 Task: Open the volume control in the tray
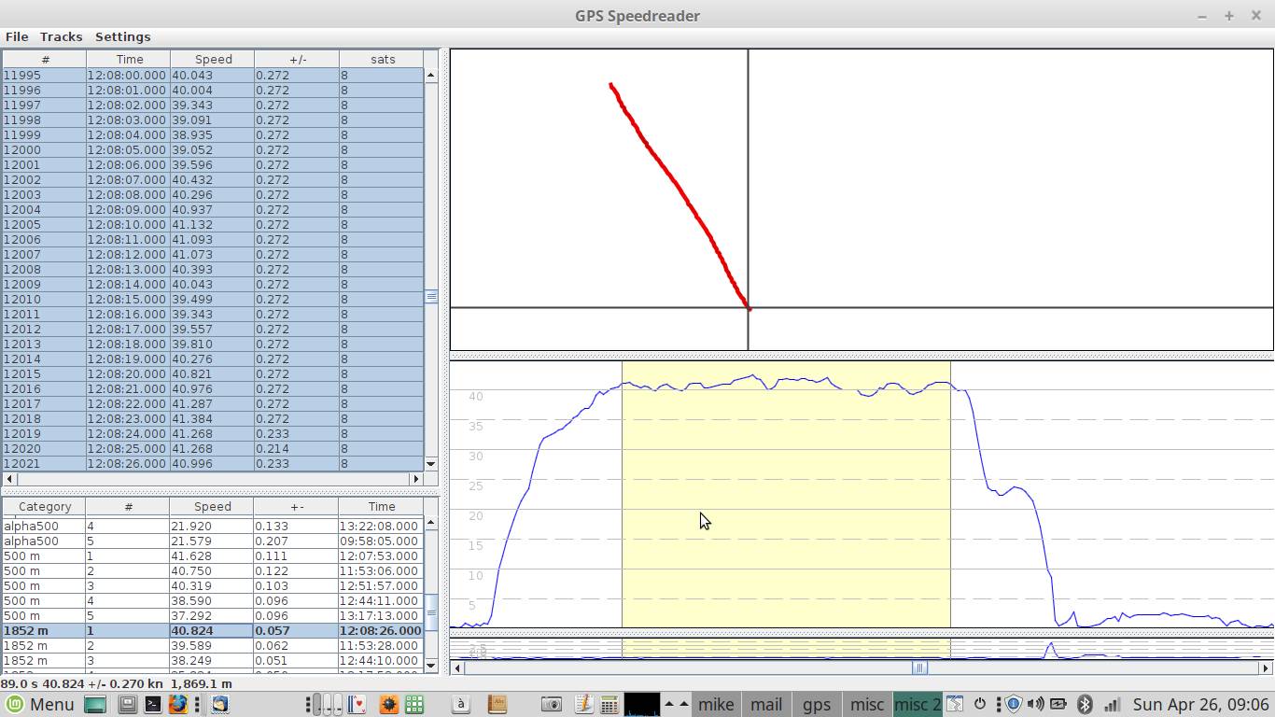1035,705
